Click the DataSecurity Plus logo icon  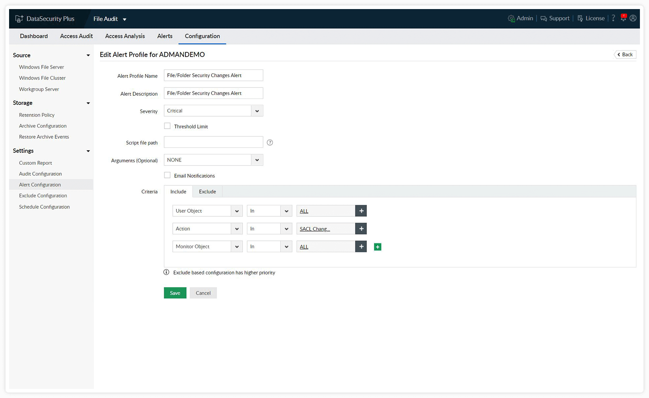tap(19, 19)
